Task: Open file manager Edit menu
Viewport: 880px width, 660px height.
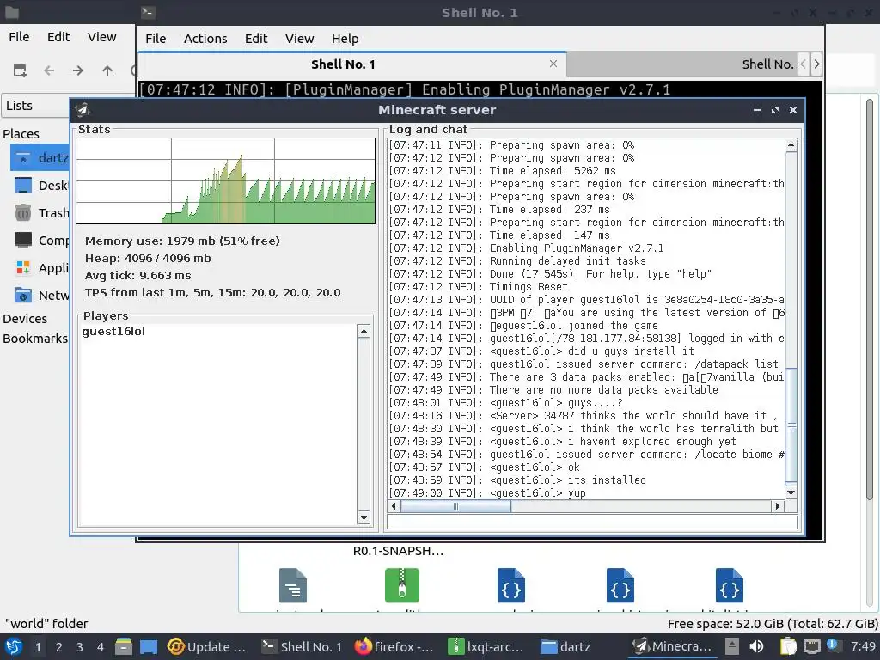Action: 58,36
